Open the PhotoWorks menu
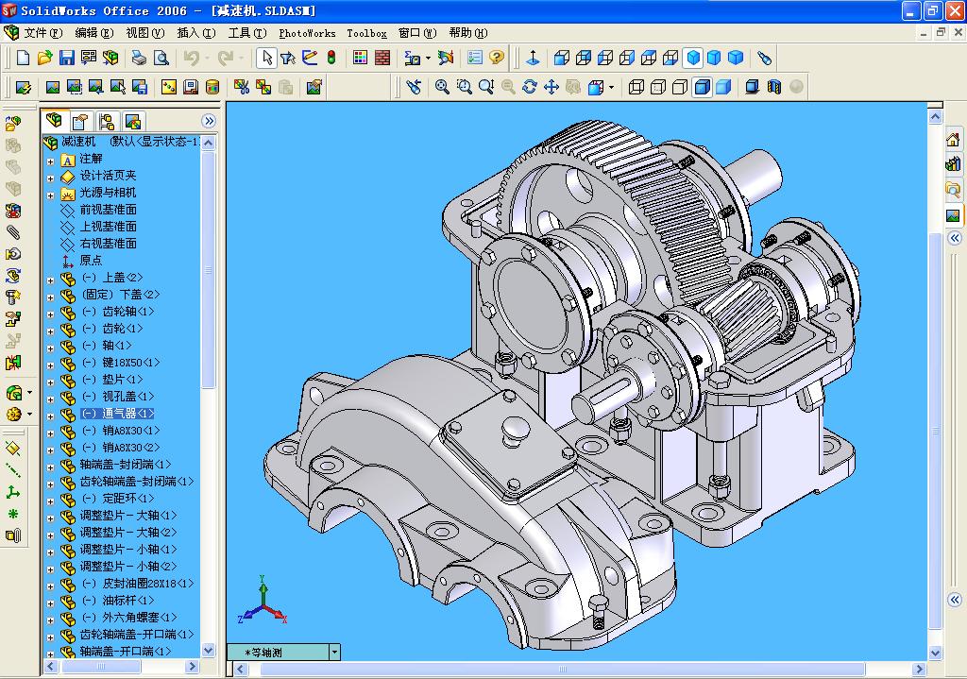Viewport: 967px width, 679px height. 307,32
